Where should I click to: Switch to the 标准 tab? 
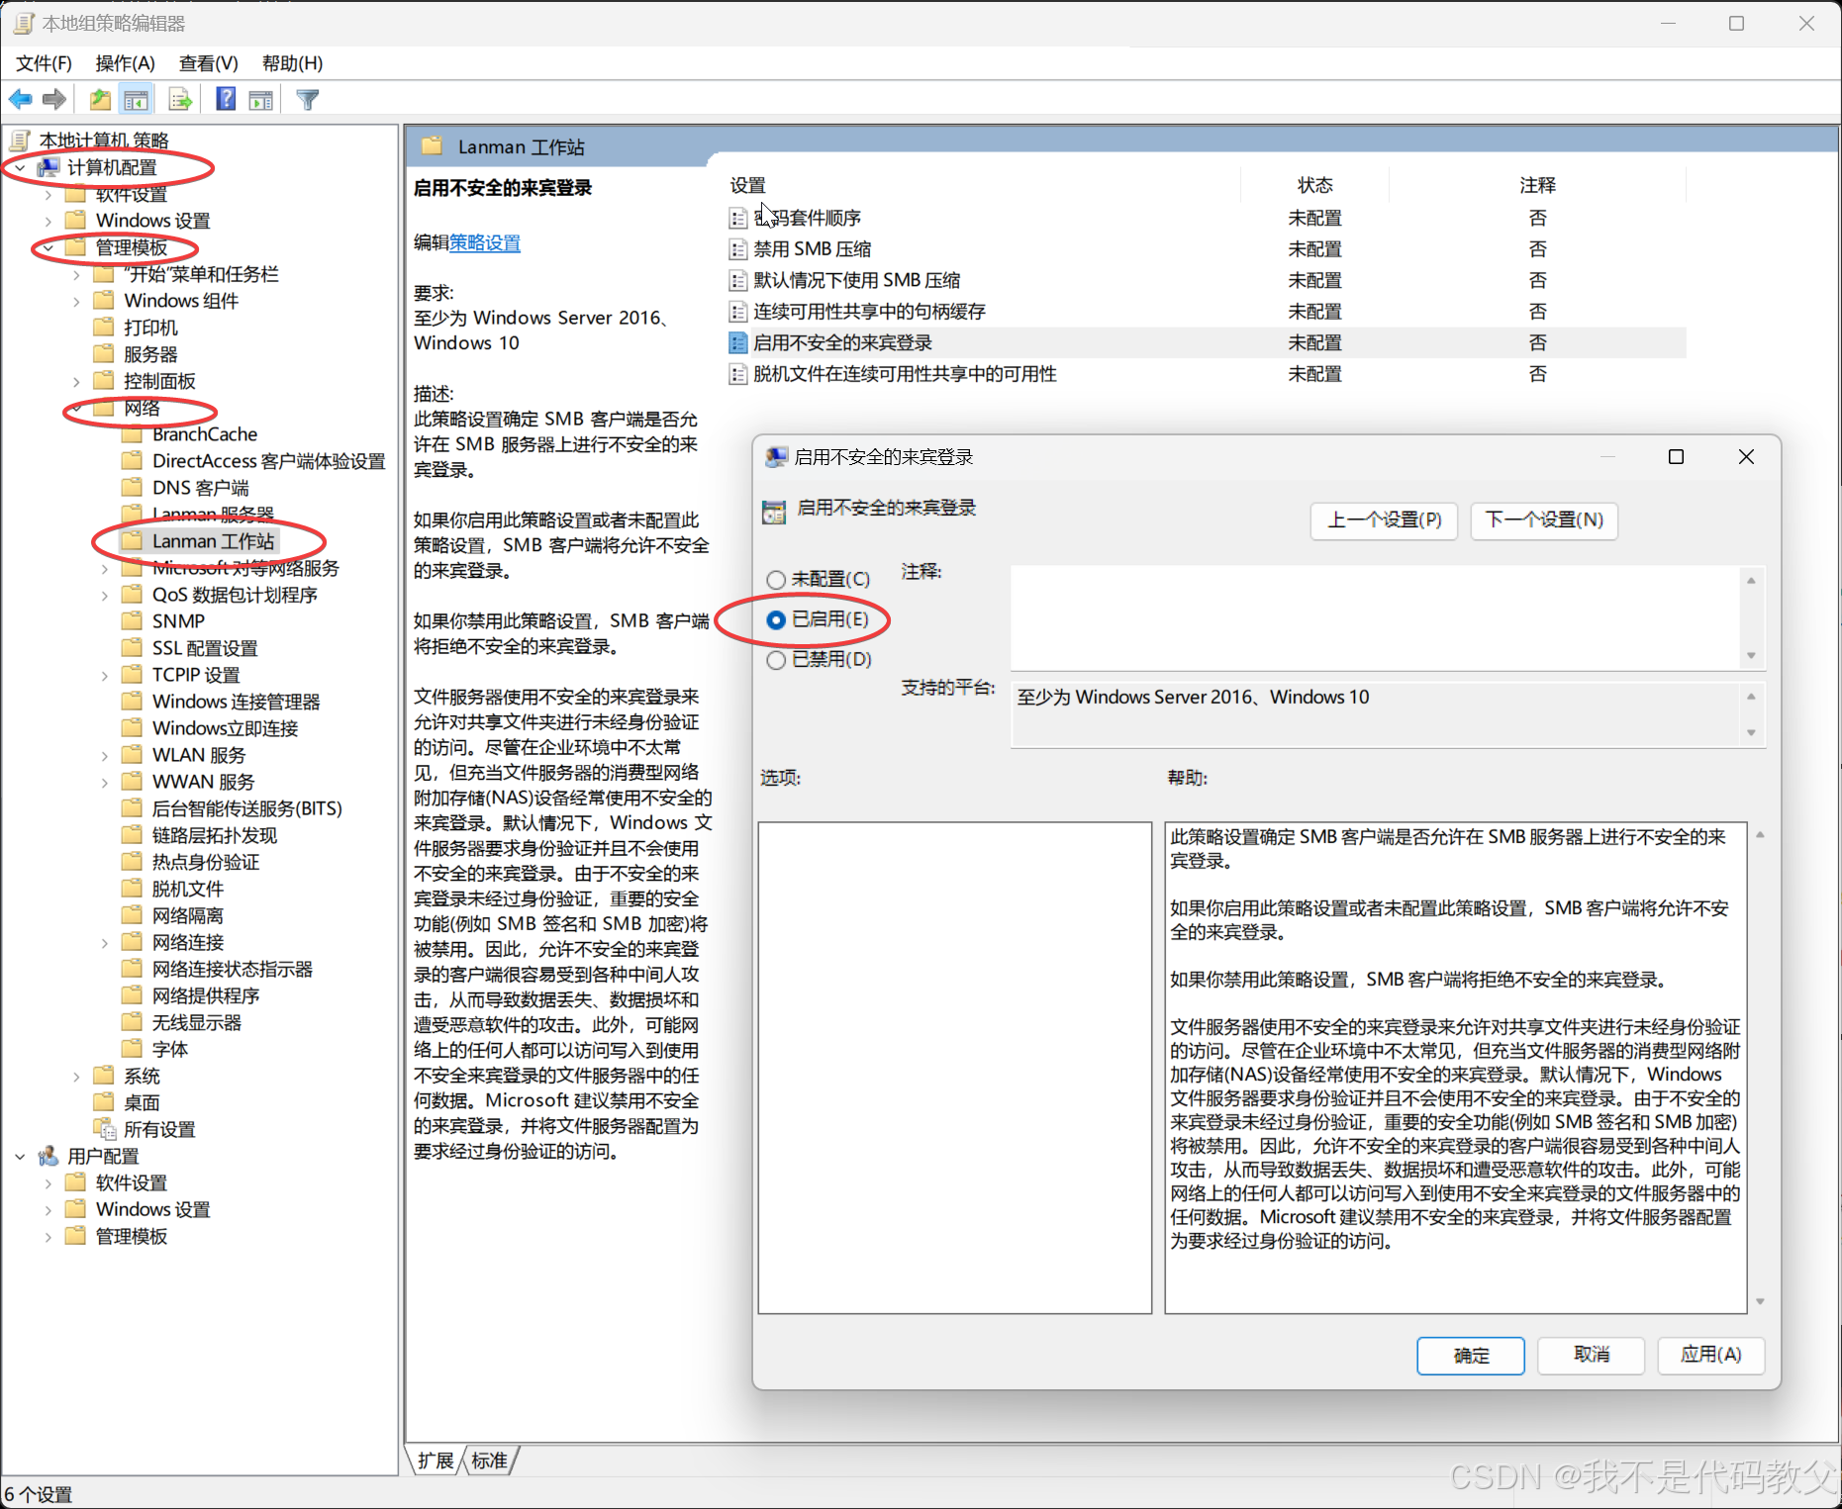(x=490, y=1461)
